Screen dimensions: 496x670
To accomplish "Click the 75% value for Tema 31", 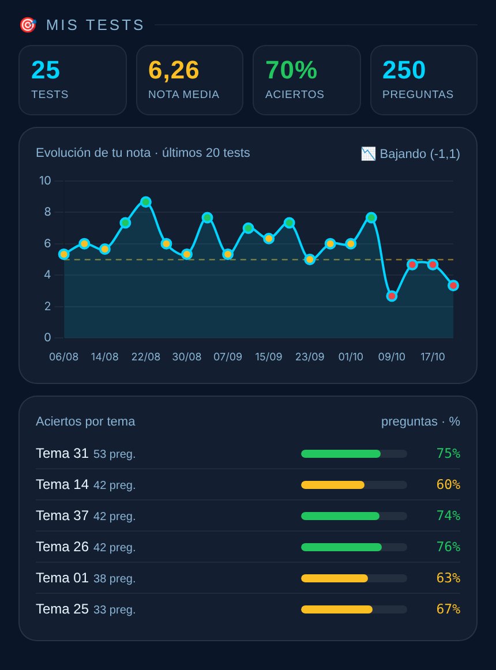I will click(x=448, y=453).
